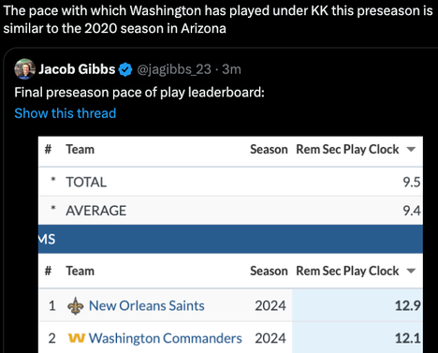Select the AVERAGE summary row
Screen dimensions: 438x353
(230, 211)
